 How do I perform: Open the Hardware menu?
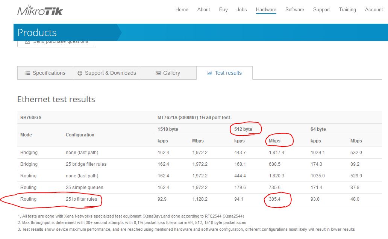(x=266, y=9)
